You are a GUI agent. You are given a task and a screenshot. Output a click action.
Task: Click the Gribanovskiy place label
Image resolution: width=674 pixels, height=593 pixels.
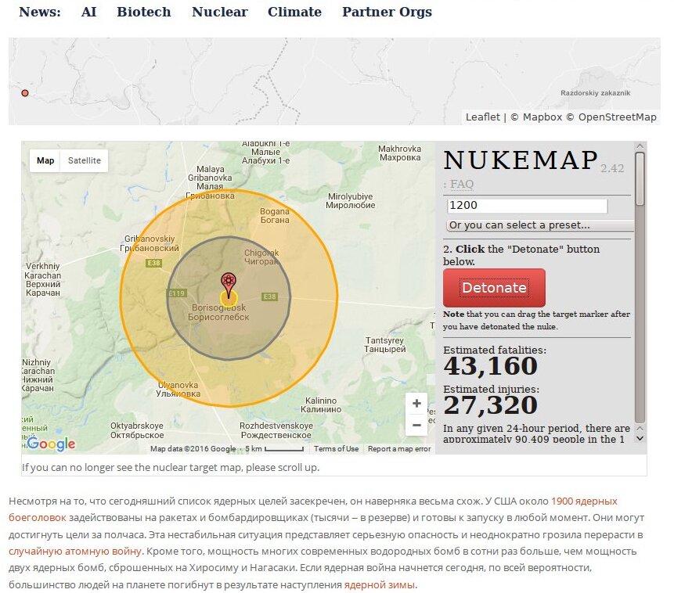(150, 243)
